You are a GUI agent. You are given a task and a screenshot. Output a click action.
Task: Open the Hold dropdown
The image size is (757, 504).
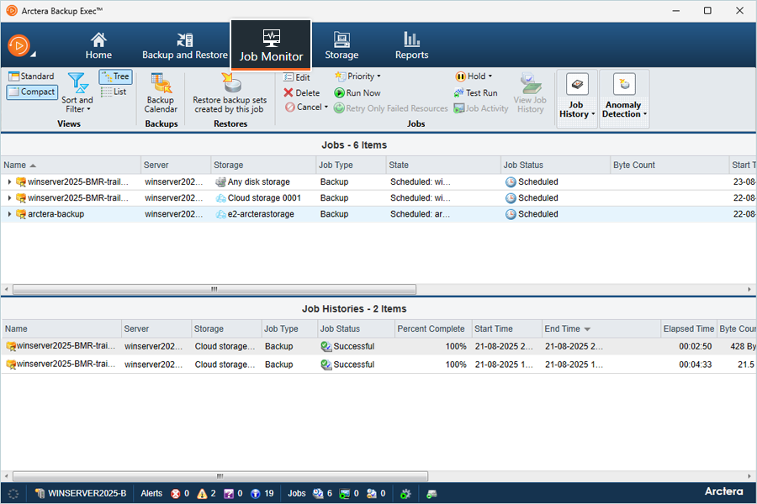[x=474, y=76]
